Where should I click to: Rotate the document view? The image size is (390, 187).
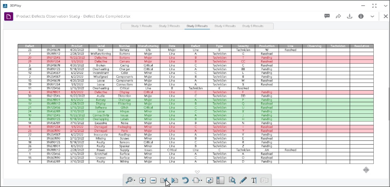[x=185, y=180]
